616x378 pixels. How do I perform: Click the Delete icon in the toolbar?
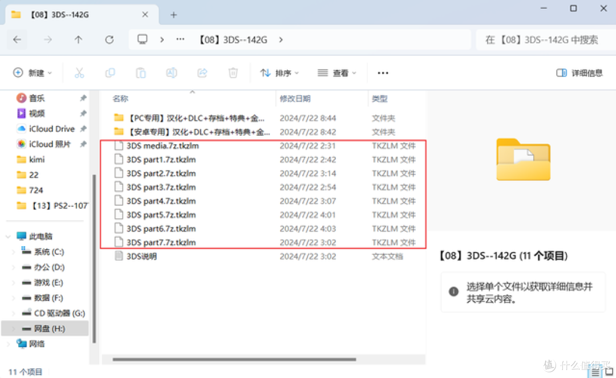pyautogui.click(x=233, y=72)
